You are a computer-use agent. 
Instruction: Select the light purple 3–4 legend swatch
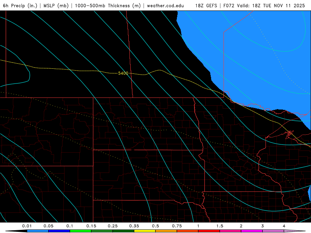click(273, 231)
